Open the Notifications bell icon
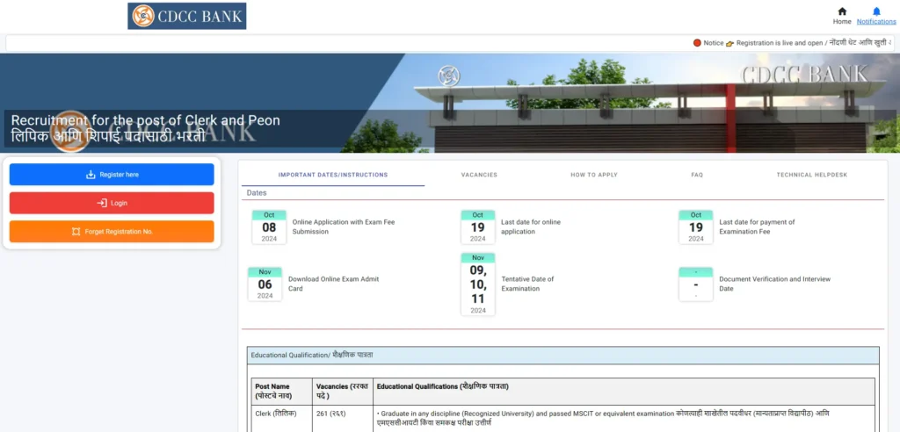This screenshot has width=900, height=432. pos(876,11)
